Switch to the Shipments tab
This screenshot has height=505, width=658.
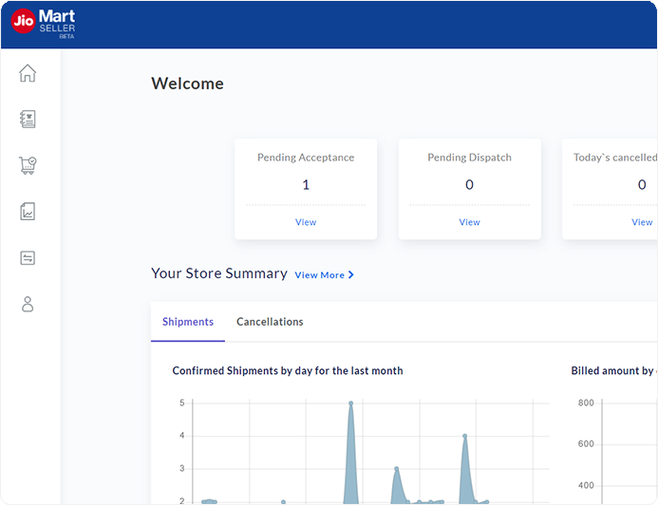pos(188,322)
